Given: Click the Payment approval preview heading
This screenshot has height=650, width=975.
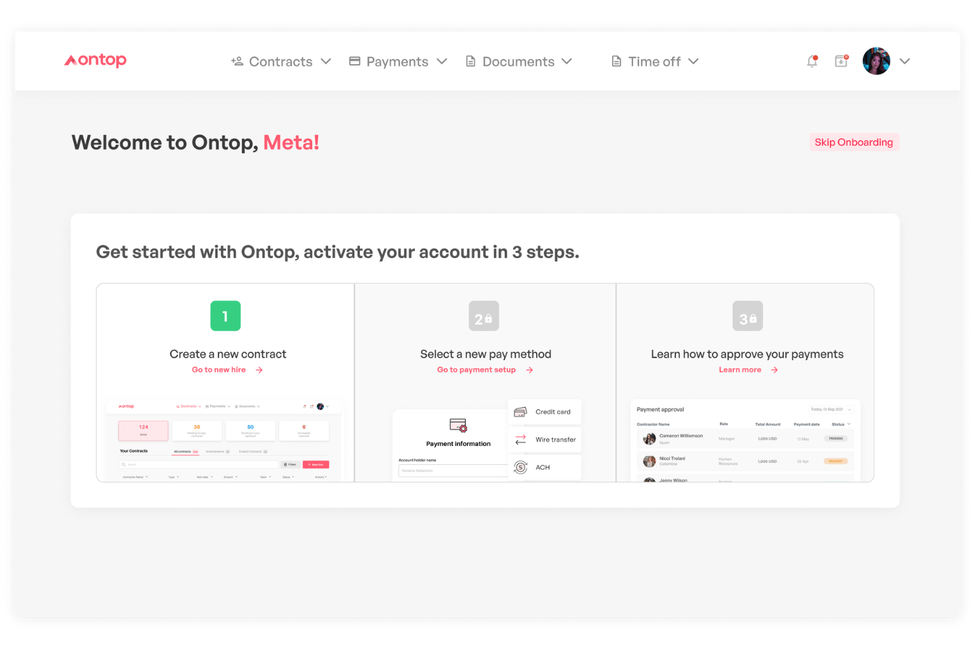Looking at the screenshot, I should (x=660, y=410).
